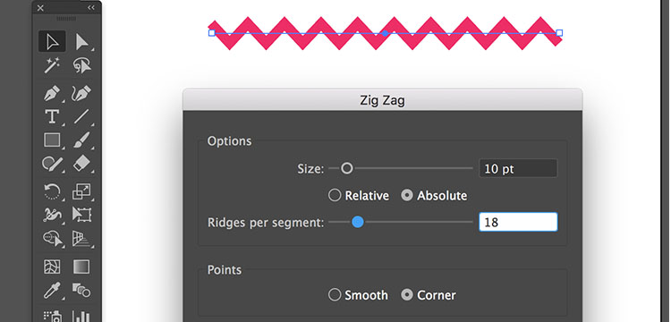Click the Size slider handle

pos(347,168)
